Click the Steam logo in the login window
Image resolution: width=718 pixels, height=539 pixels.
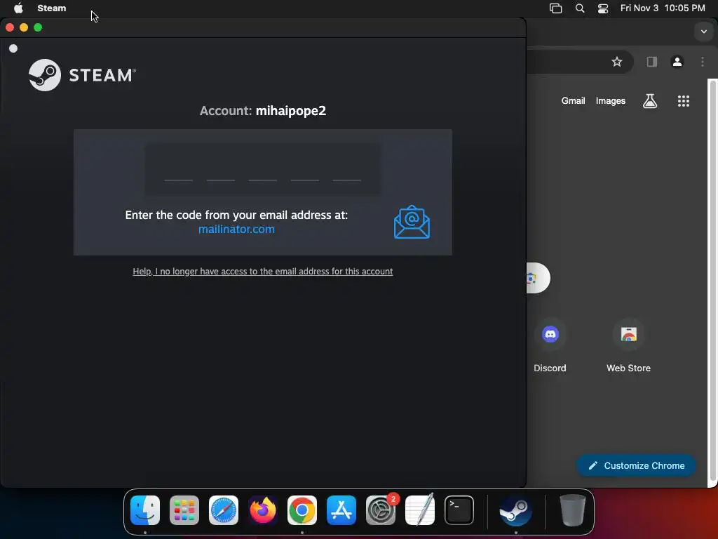tap(83, 74)
